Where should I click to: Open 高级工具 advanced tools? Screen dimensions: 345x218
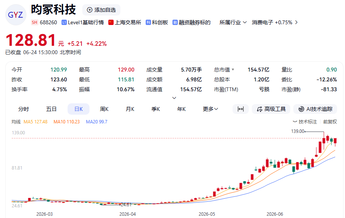tap(271, 109)
